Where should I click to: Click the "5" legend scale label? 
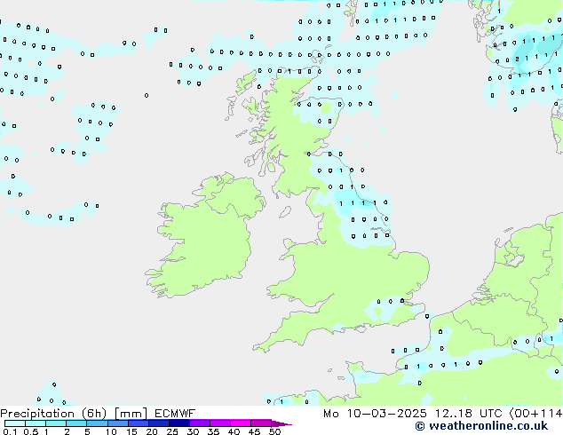tap(87, 431)
